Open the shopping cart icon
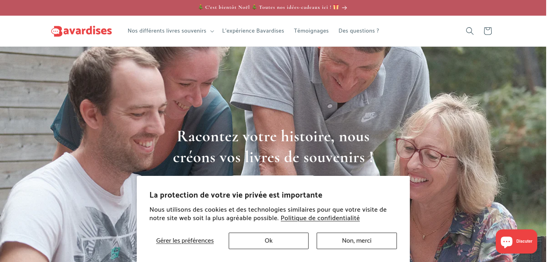Screen dimensions: 551x262 click(x=488, y=31)
